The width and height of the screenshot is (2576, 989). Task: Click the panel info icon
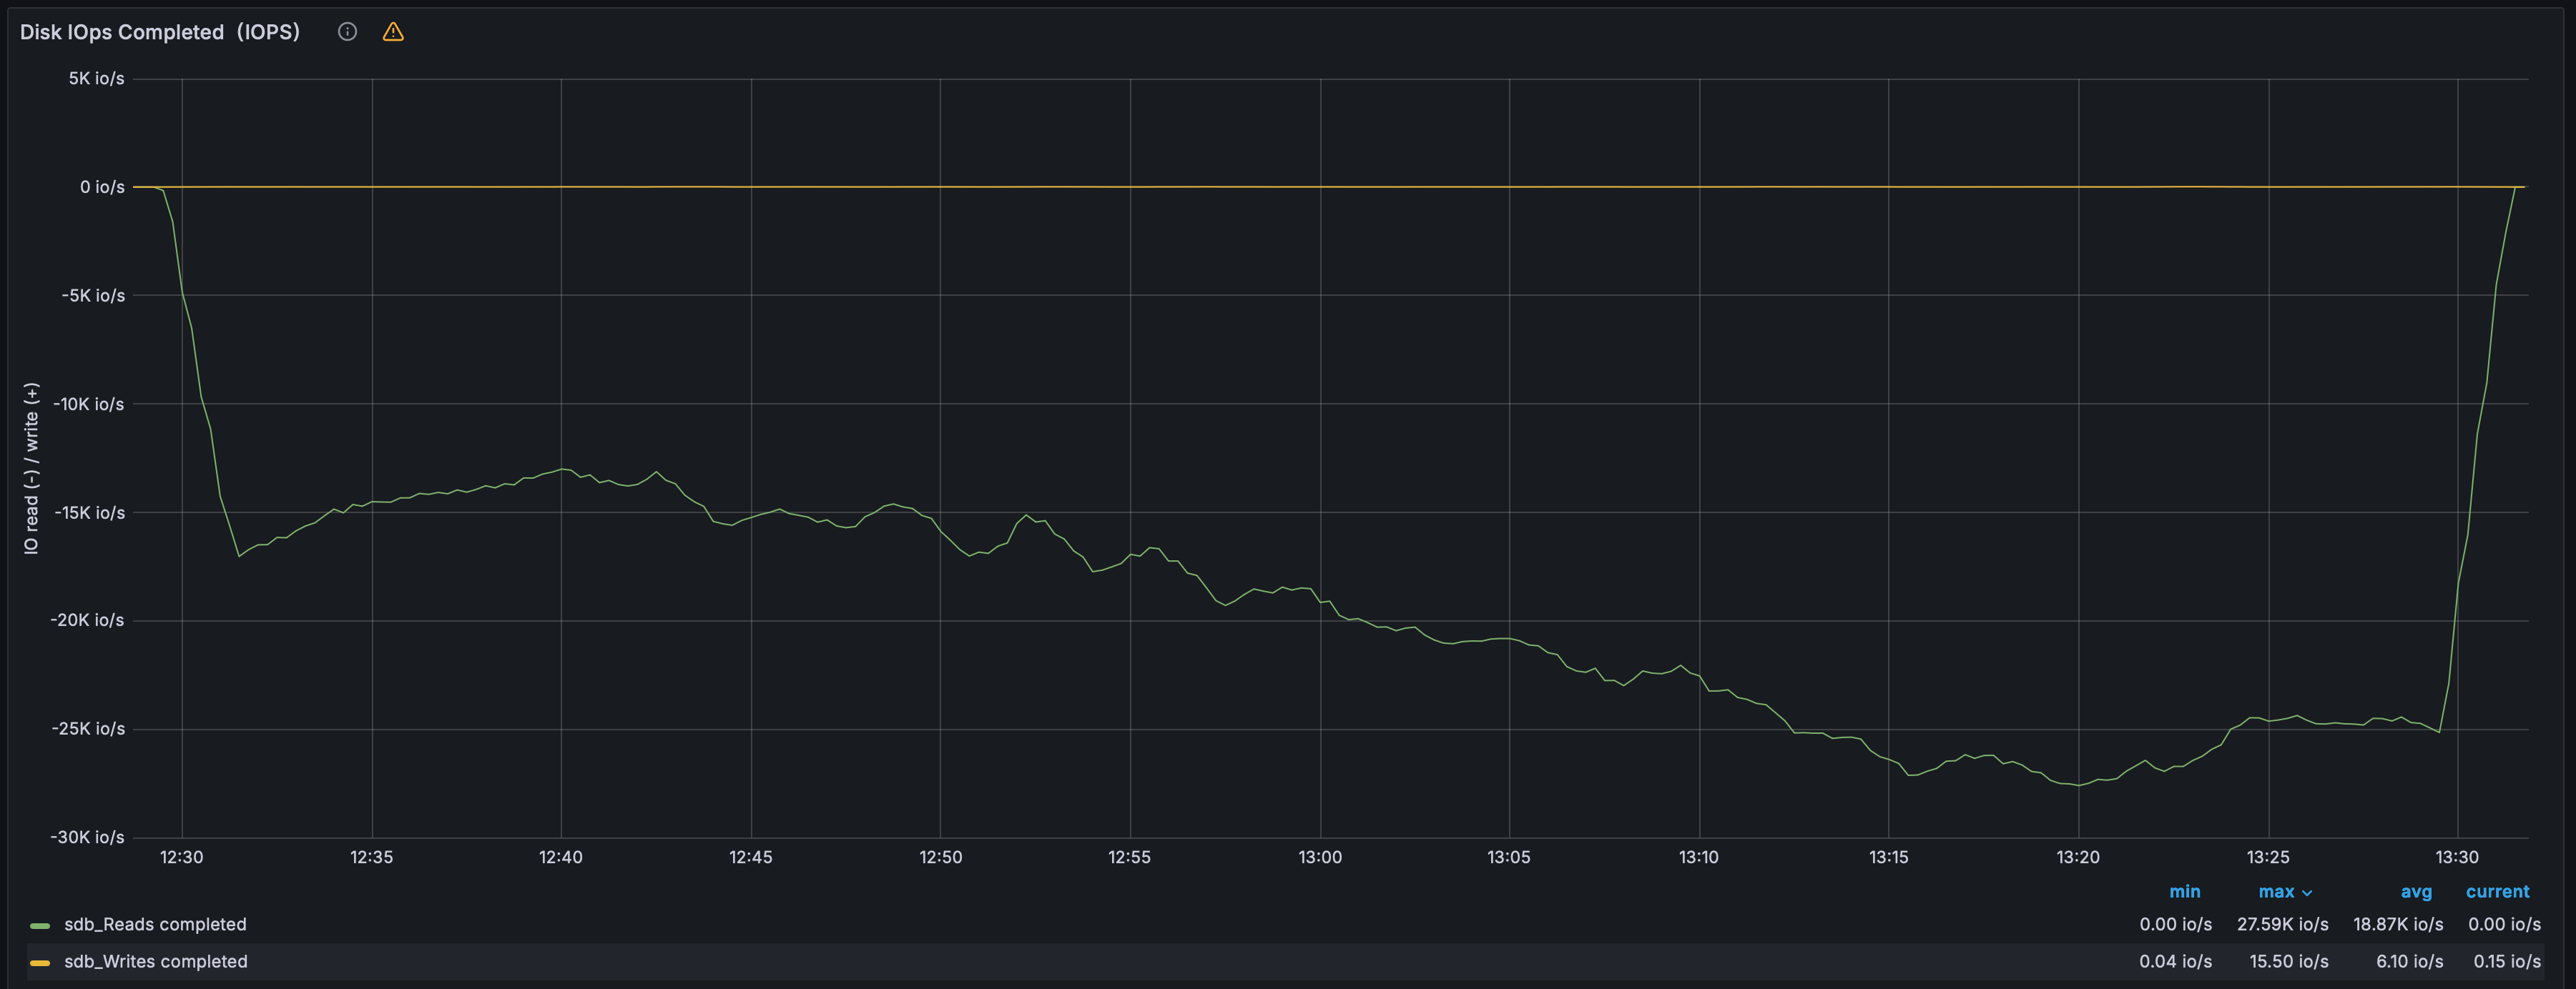[x=347, y=32]
